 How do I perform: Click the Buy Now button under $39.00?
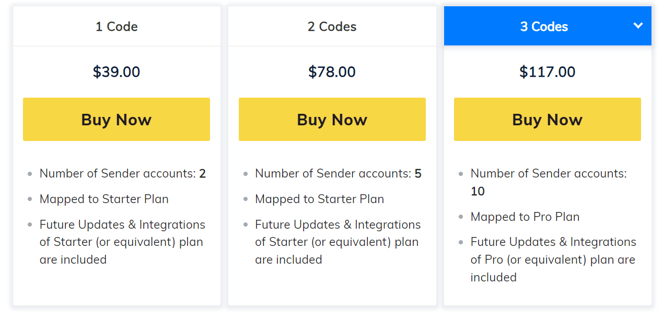[x=116, y=119]
